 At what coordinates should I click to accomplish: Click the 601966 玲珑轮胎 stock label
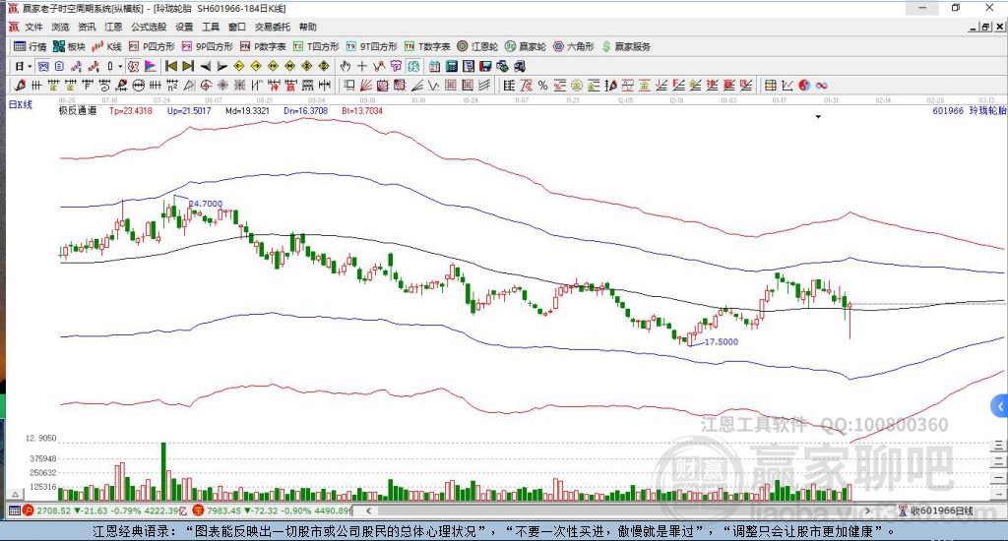[x=969, y=110]
